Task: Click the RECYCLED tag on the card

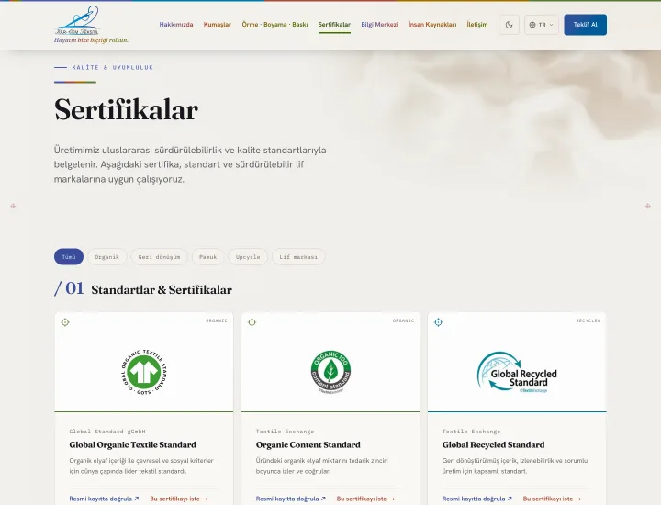Action: [588, 320]
